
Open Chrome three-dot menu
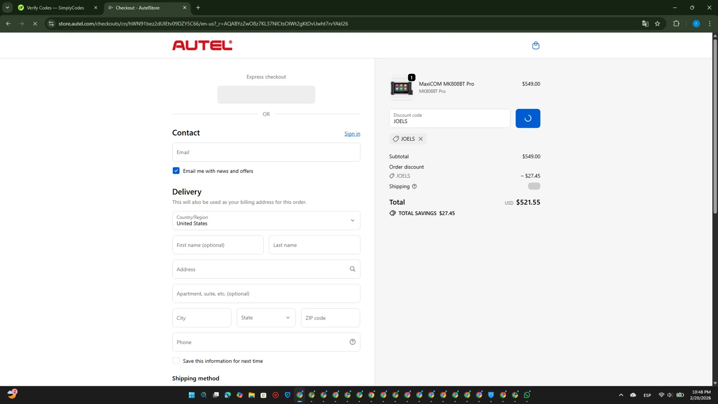pyautogui.click(x=710, y=23)
